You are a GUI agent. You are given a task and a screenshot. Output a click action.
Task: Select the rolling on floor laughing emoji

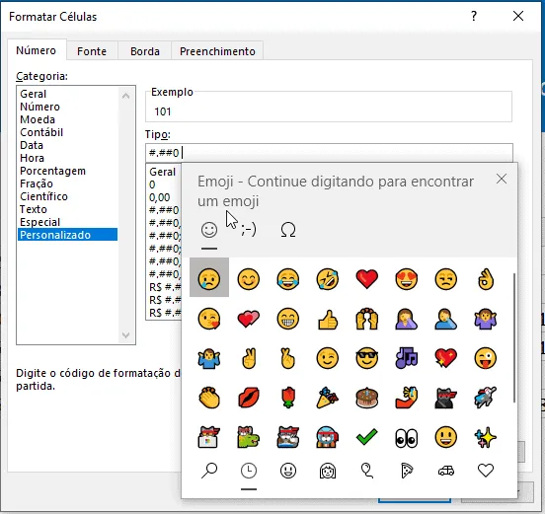coord(328,278)
